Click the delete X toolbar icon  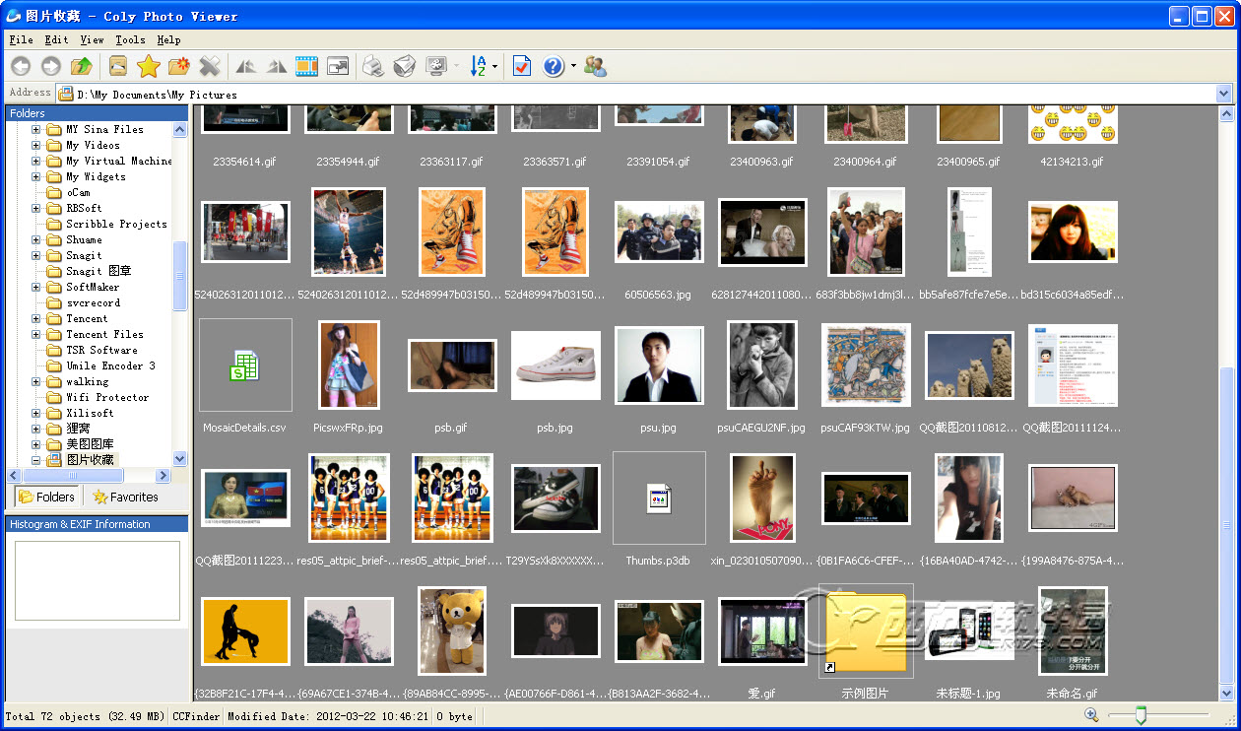209,67
